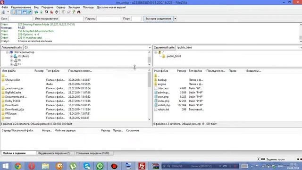Click the engine folder icon in remote list
This screenshot has height=170, width=302.
pyautogui.click(x=156, y=84)
